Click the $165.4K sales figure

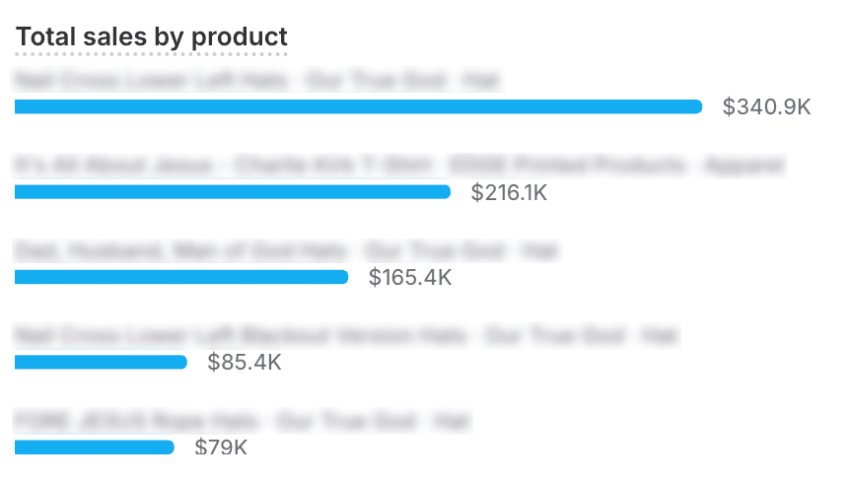(x=410, y=278)
